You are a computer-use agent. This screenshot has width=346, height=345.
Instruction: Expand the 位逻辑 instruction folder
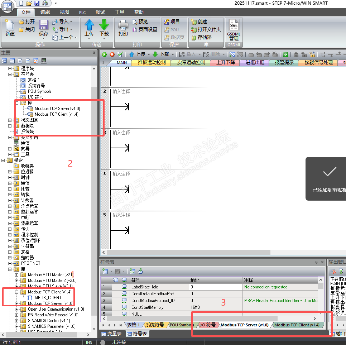point(10,172)
